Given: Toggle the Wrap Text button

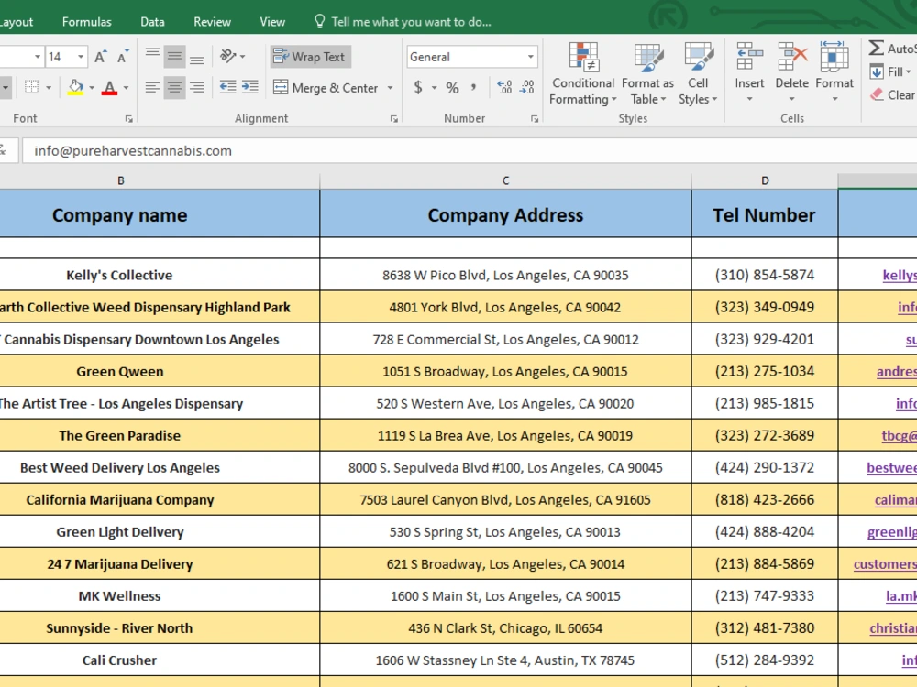Looking at the screenshot, I should click(311, 57).
